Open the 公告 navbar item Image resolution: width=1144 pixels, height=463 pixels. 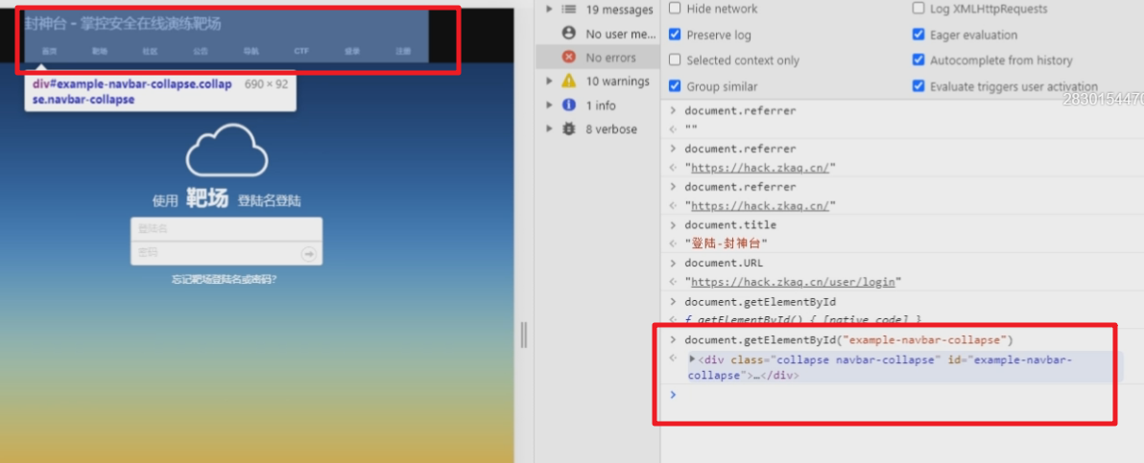(200, 51)
